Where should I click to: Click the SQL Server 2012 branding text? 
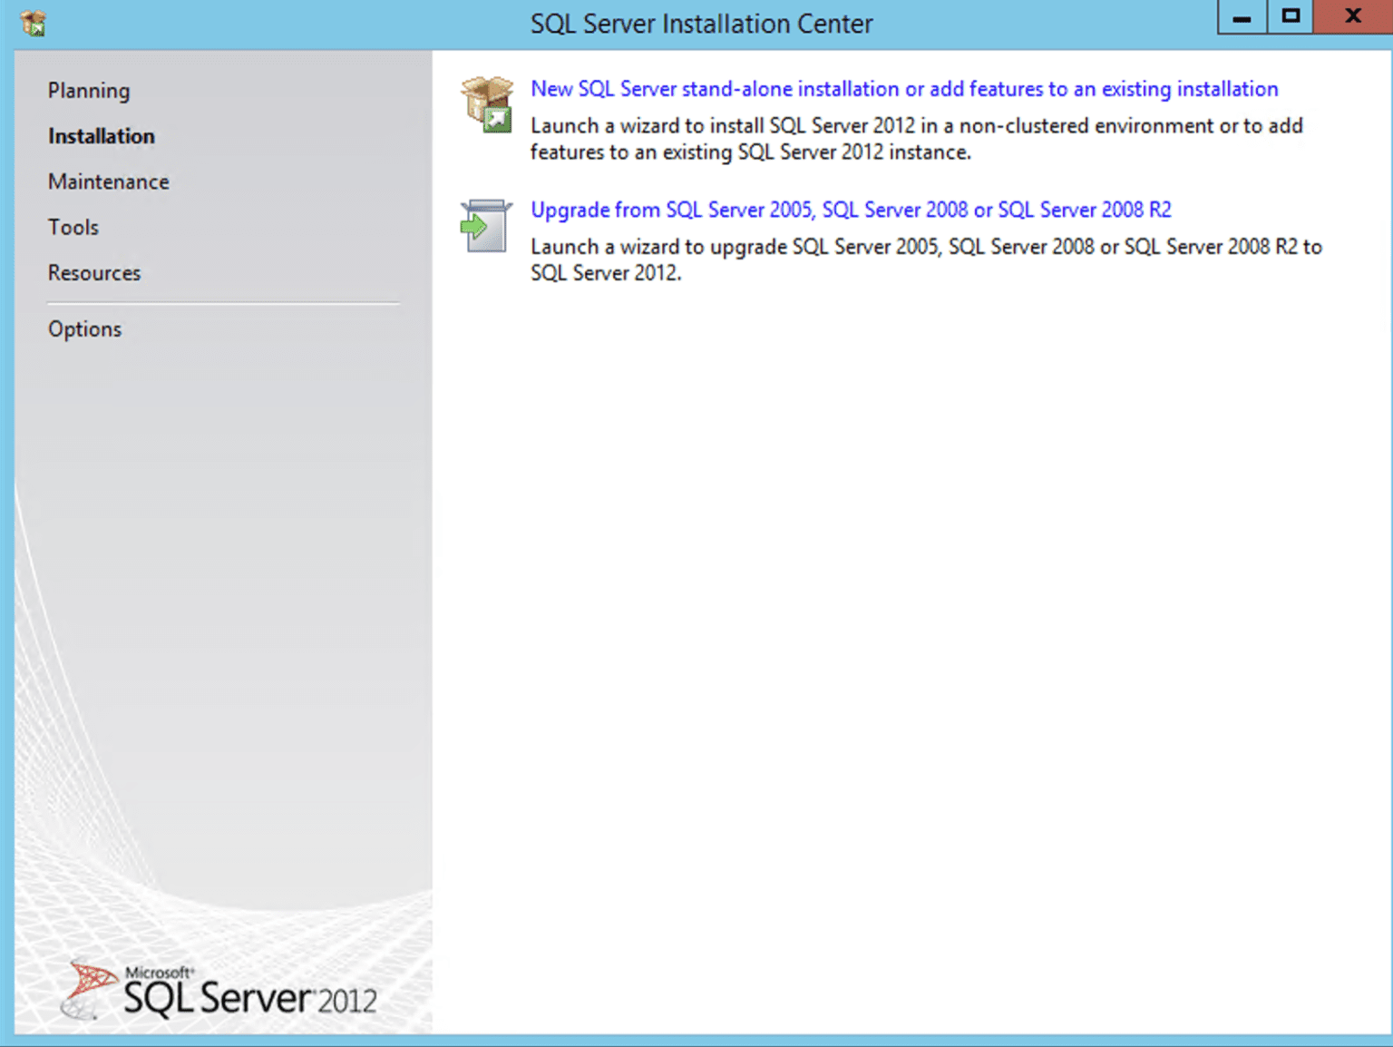point(249,998)
